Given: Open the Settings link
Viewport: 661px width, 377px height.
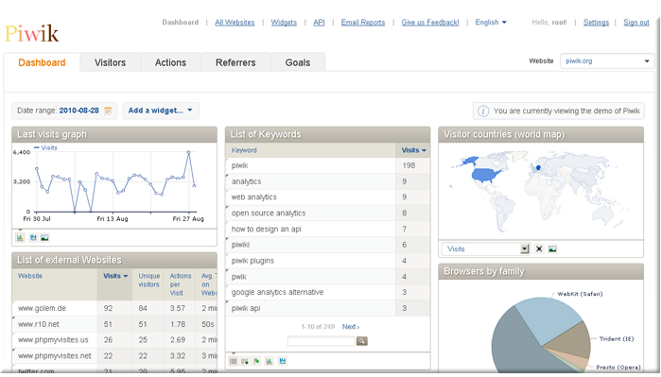Looking at the screenshot, I should pos(596,23).
